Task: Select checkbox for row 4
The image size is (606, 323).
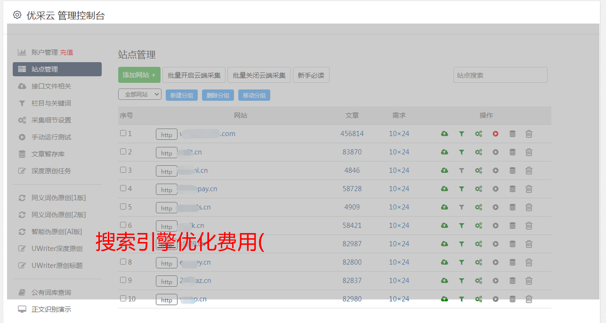Action: pos(123,188)
